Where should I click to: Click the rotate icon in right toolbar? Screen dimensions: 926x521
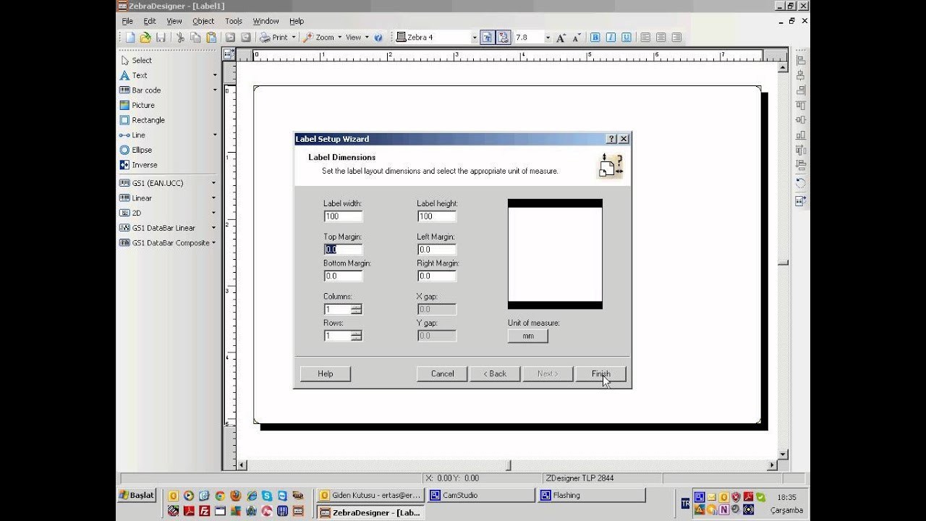pyautogui.click(x=801, y=182)
